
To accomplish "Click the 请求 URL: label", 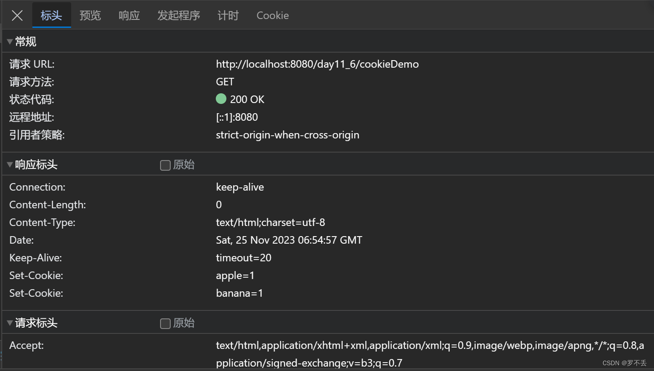I will [32, 64].
